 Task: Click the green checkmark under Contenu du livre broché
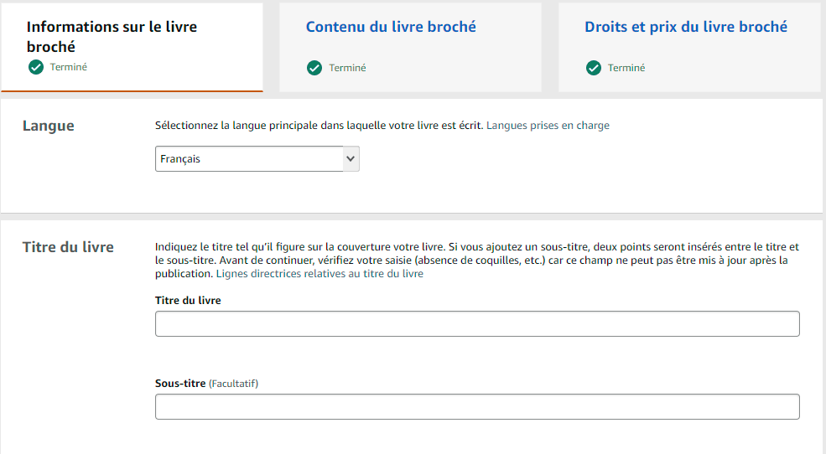(x=314, y=68)
